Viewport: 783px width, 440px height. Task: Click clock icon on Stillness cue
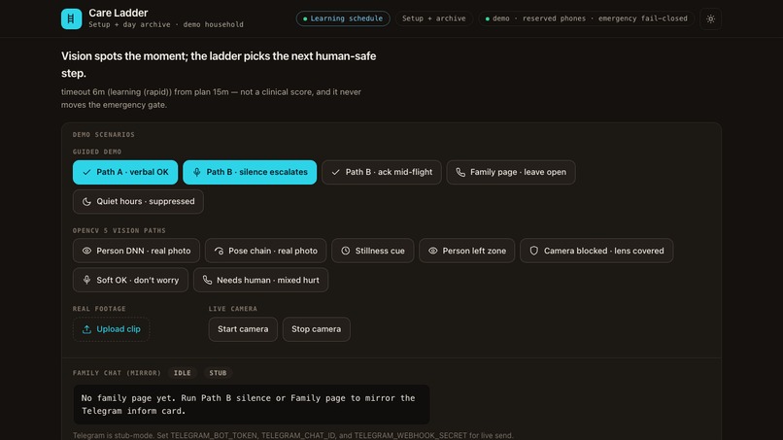(346, 251)
